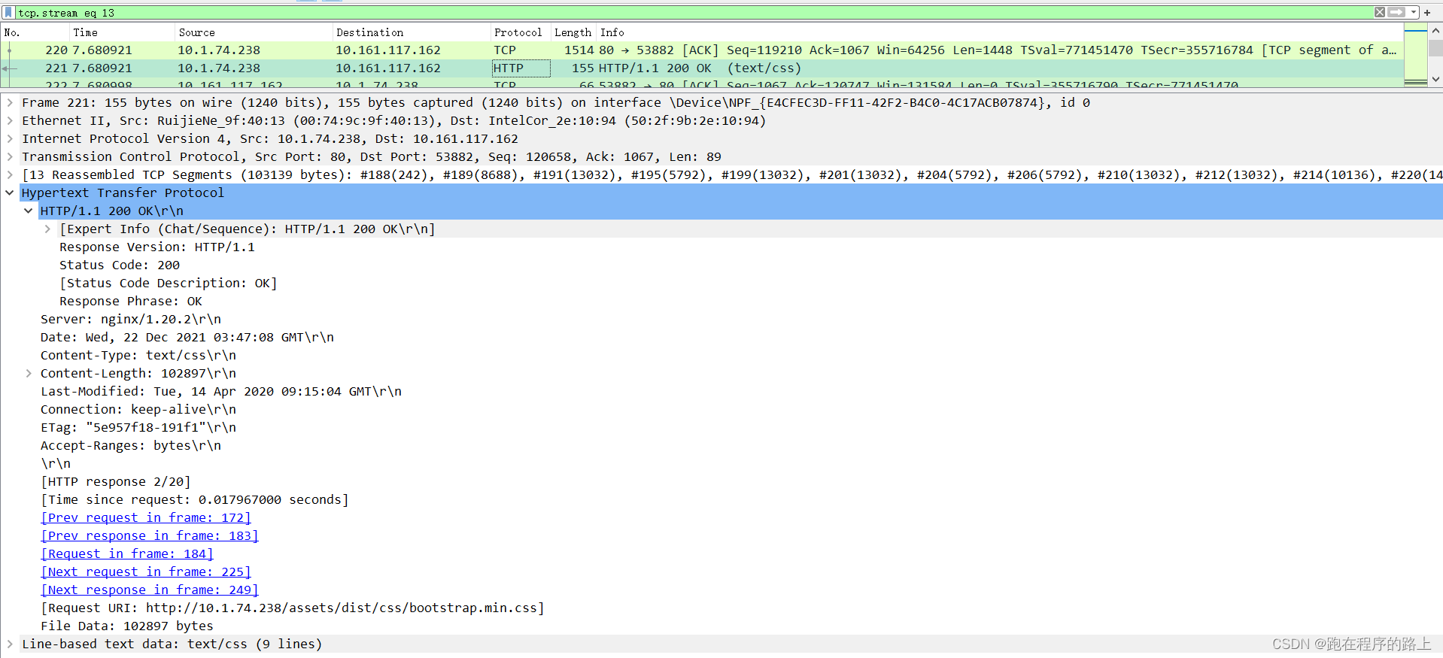Open link Prev request in frame: 172
The image size is (1443, 658).
(146, 518)
